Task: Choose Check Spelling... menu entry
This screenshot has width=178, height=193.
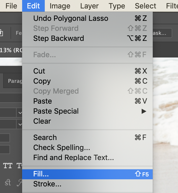Action: point(62,148)
